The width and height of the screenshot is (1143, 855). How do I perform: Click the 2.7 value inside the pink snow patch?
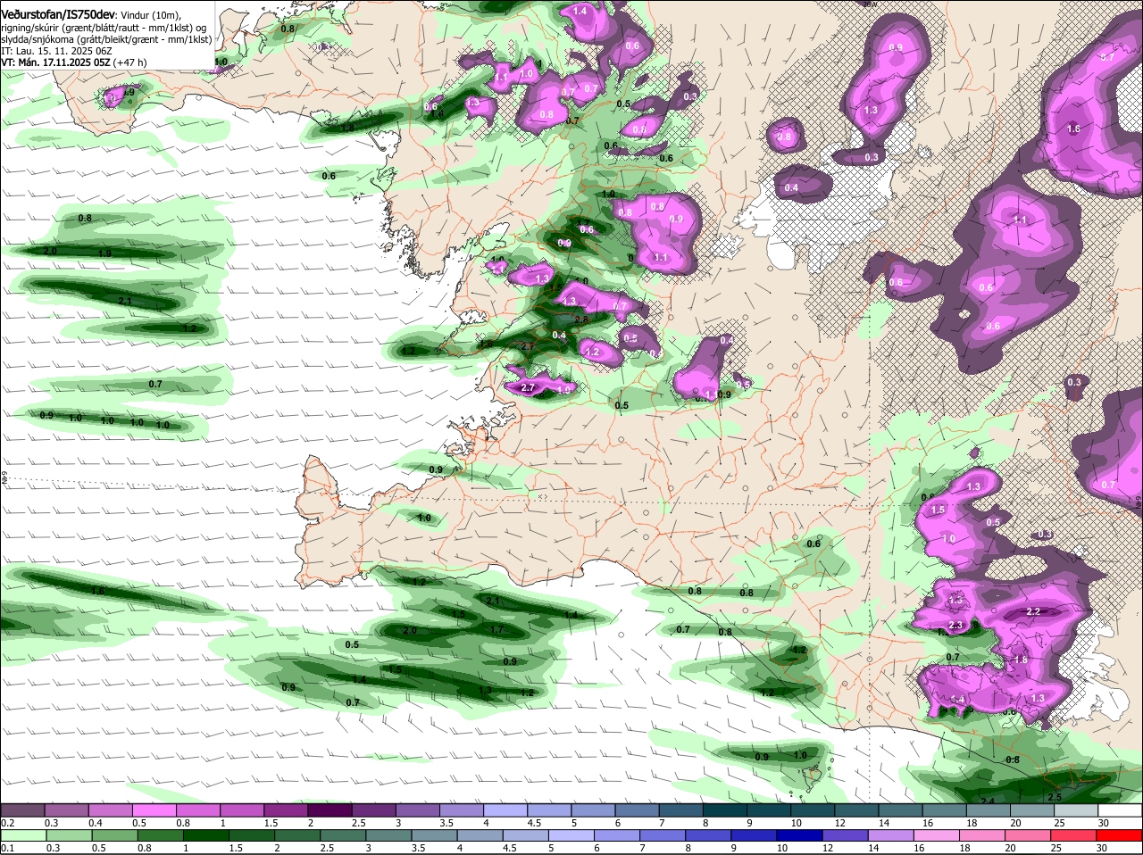[x=527, y=387]
